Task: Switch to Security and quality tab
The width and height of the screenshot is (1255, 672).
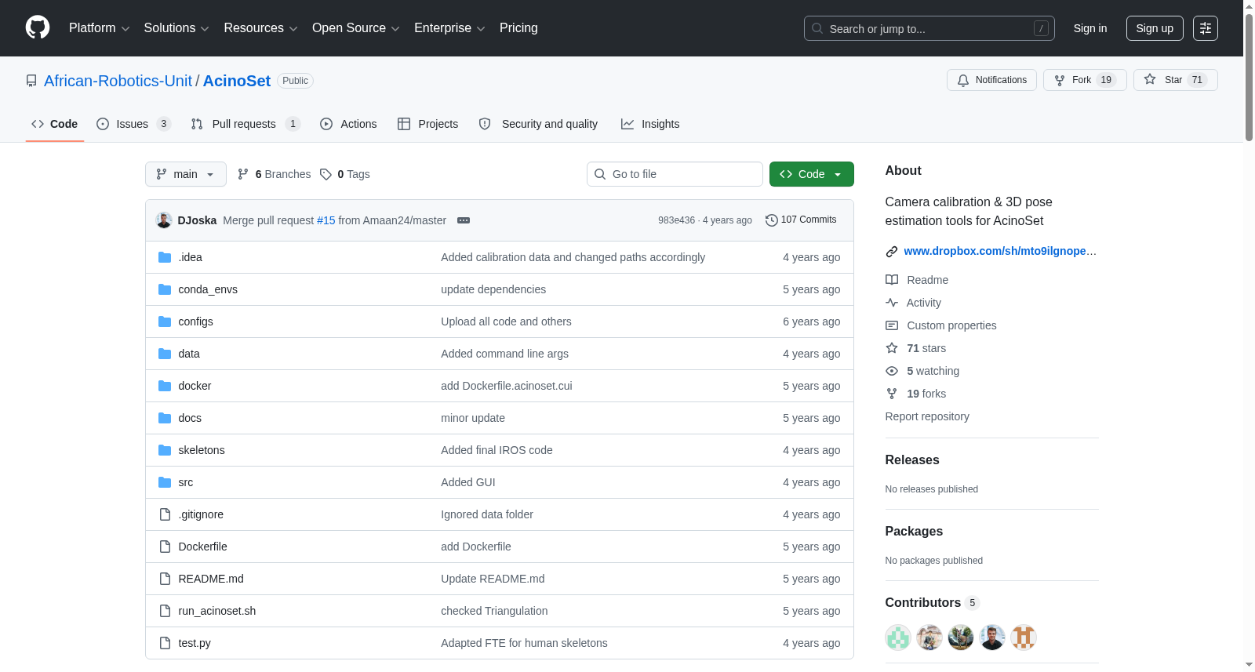Action: (538, 124)
